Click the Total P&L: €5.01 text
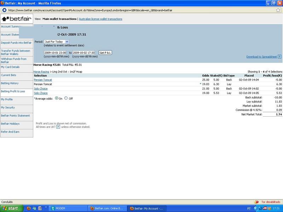 pos(72,65)
